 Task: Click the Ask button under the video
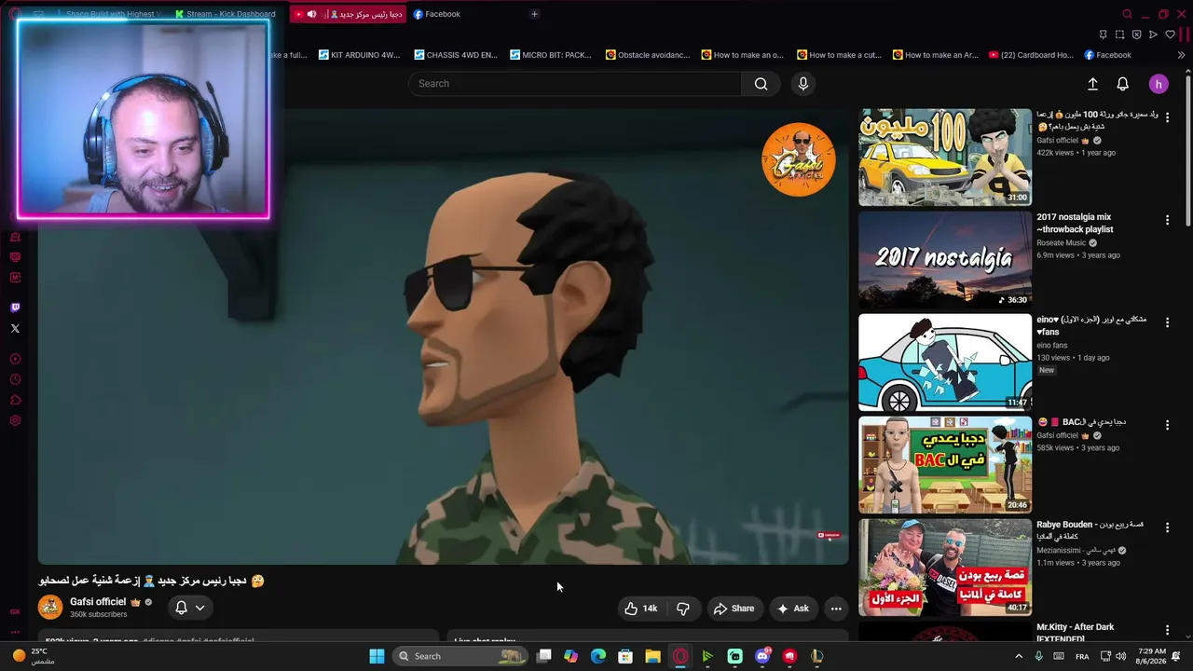tap(793, 609)
